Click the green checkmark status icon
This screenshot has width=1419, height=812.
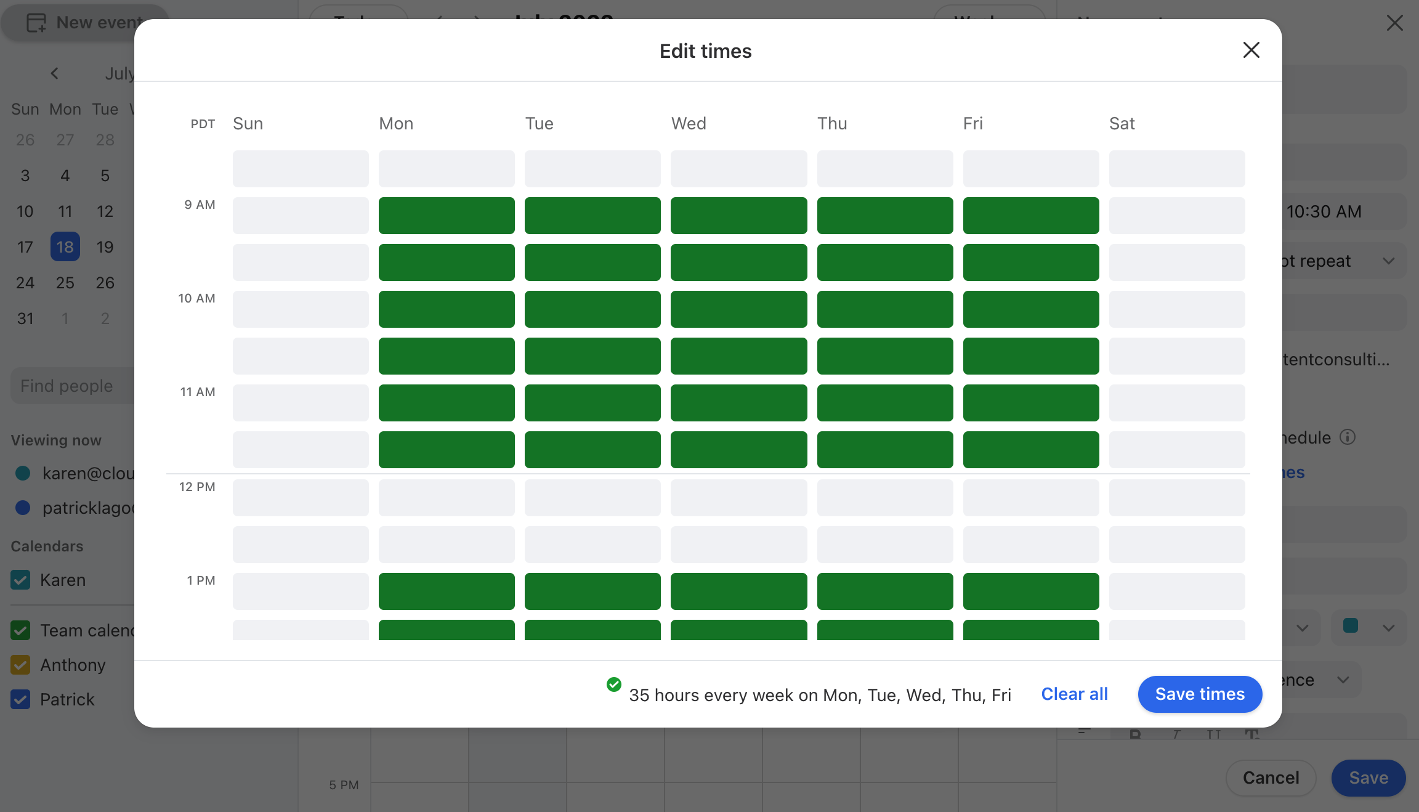point(614,684)
